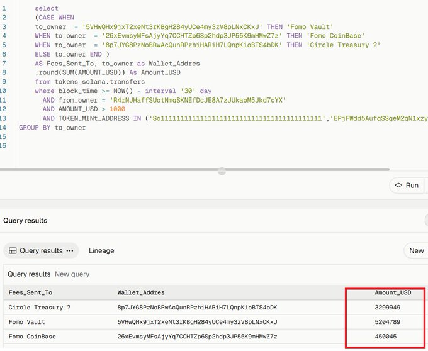Click the New query link
Image resolution: width=428 pixels, height=351 pixels.
pyautogui.click(x=72, y=274)
